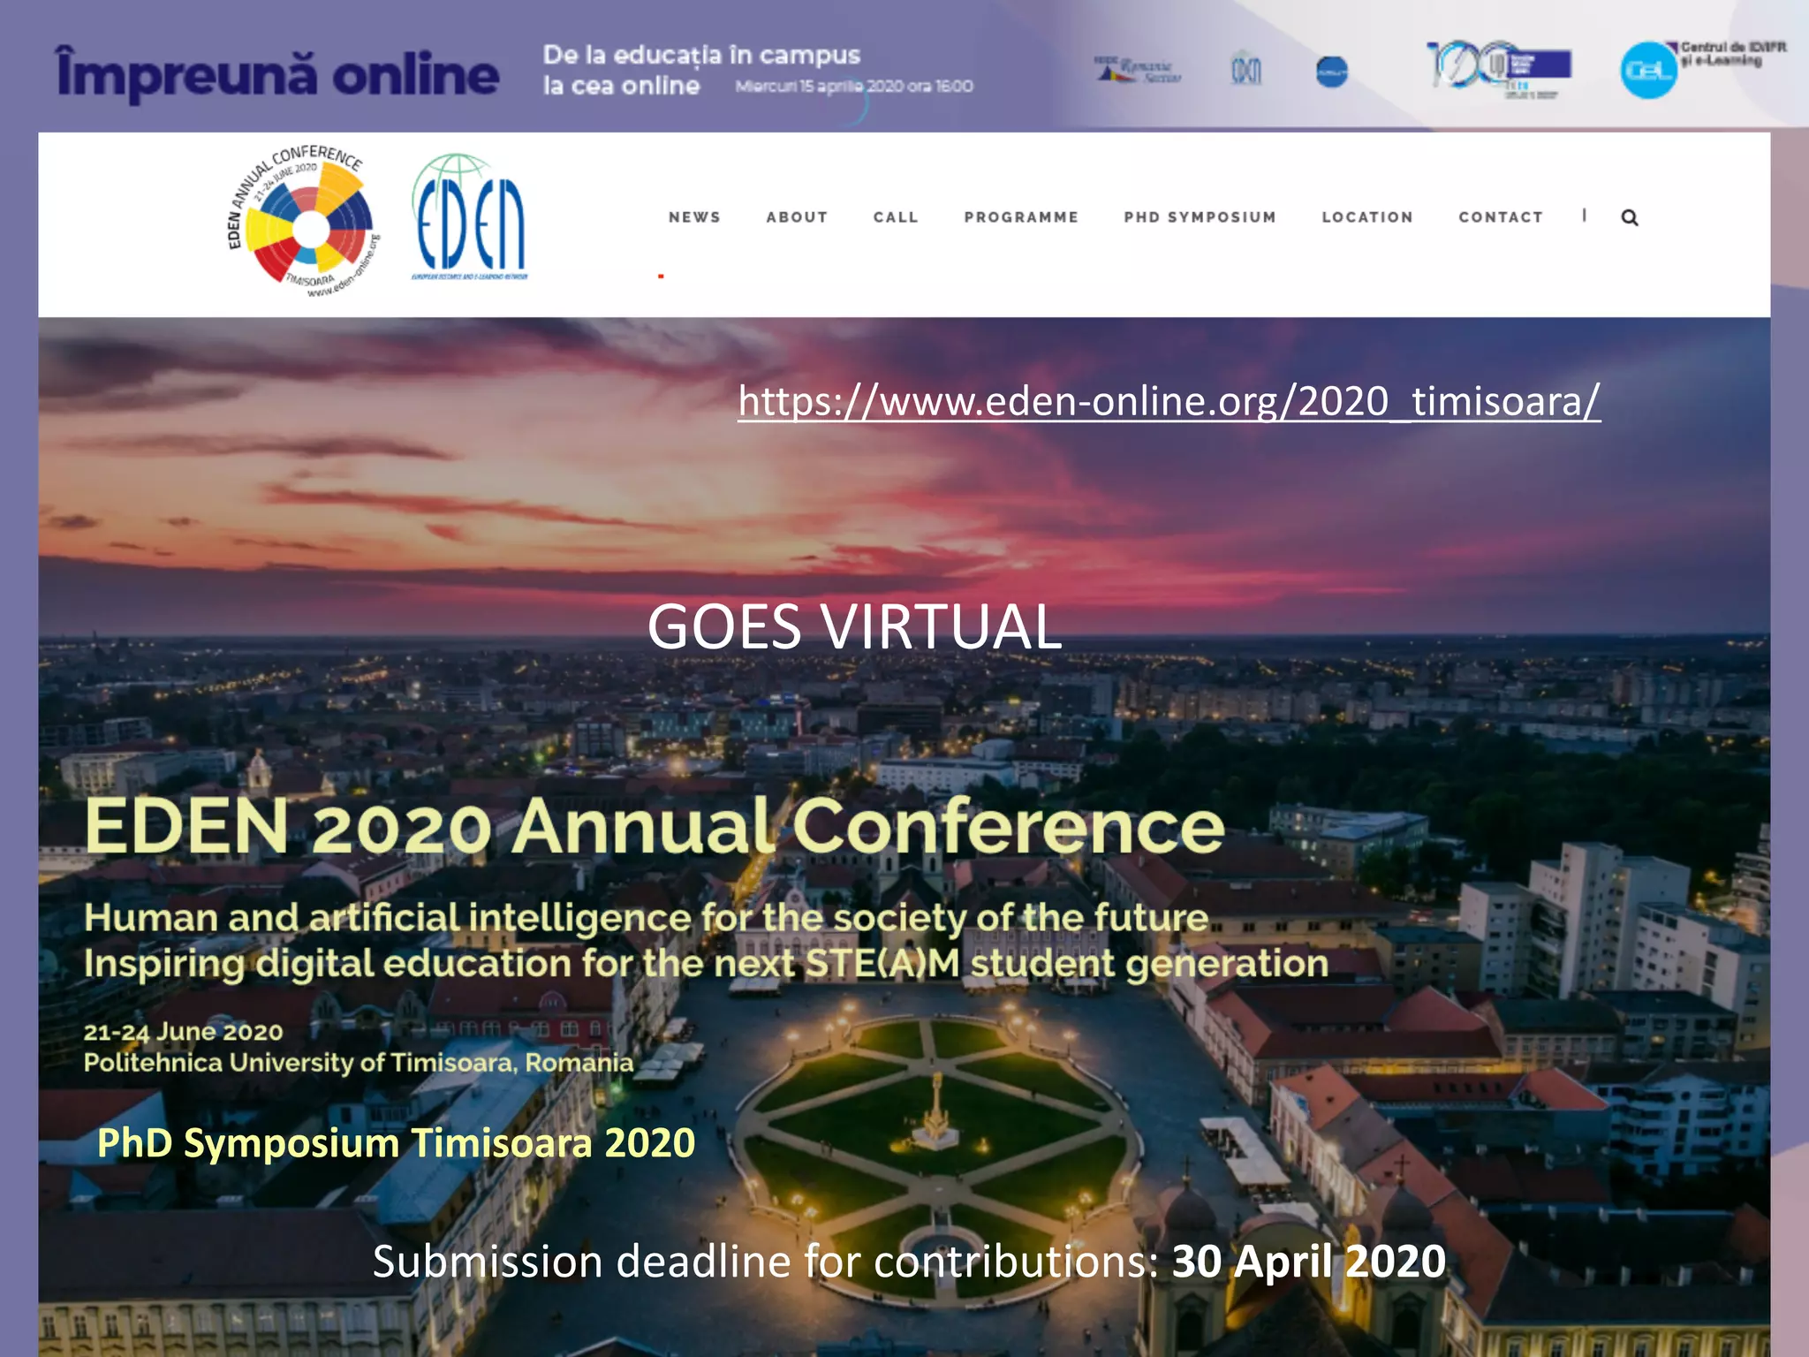Open the eden-online.org 2020_timisoara link
Screen dimensions: 1809x1357
click(x=1169, y=401)
